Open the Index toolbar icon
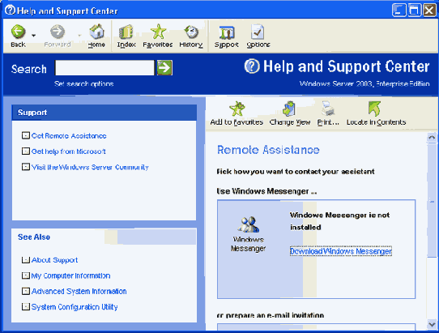Viewport: 439px width, 333px height. [126, 32]
